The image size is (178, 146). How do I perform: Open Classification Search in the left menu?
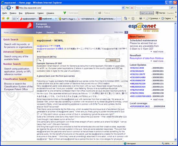tap(15, 79)
